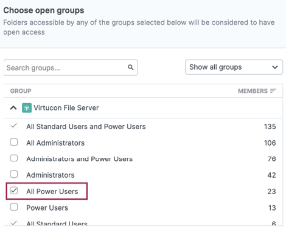
Task: Check Administrators and Power Users checkbox
Action: (x=14, y=158)
